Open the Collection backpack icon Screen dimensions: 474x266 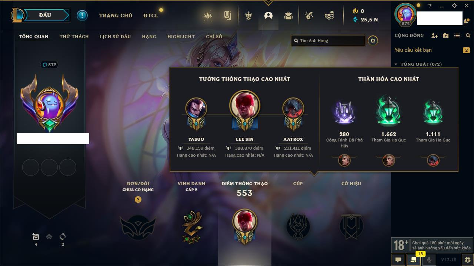(288, 16)
